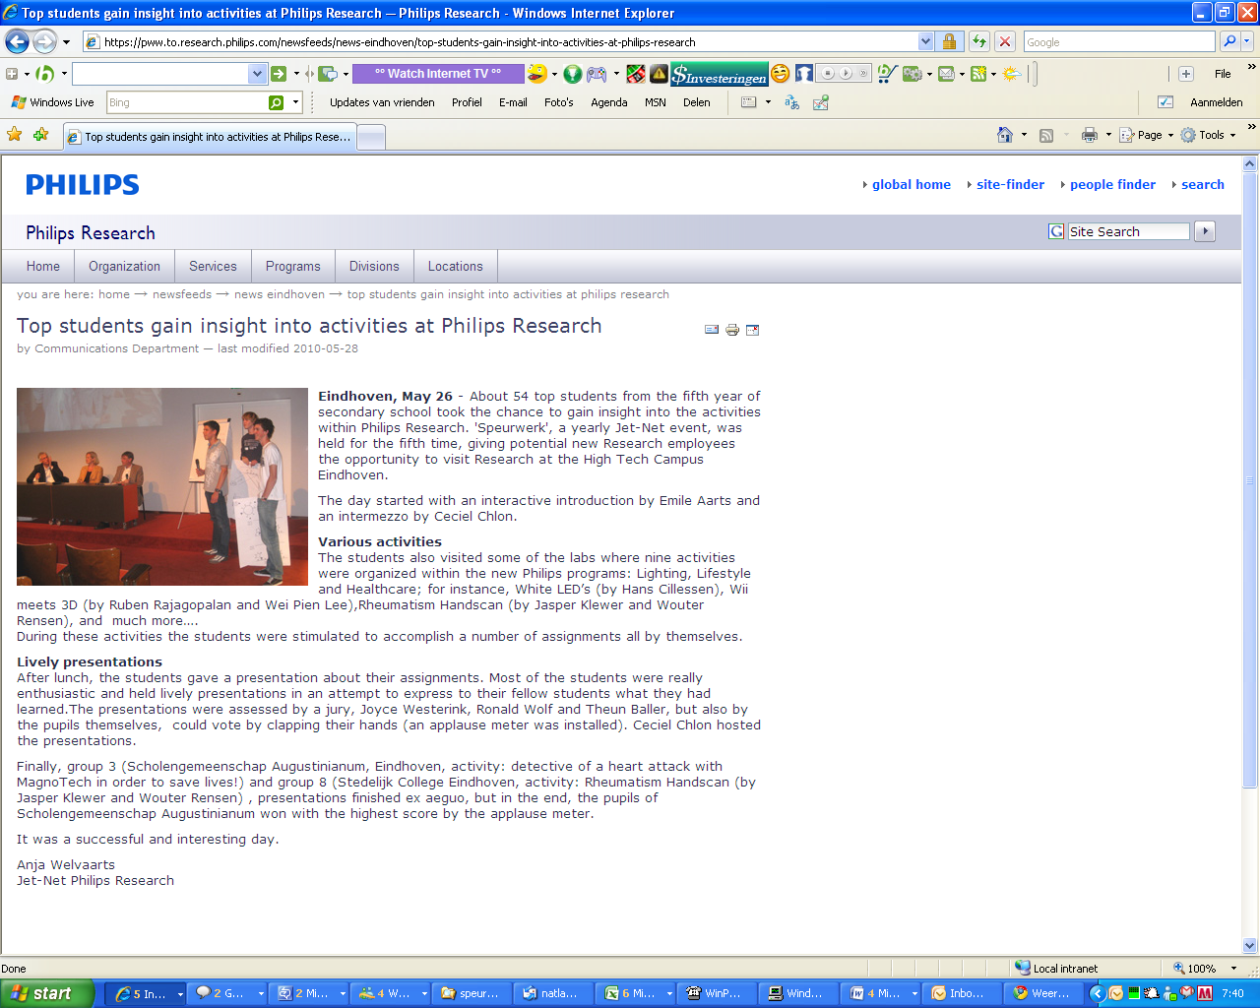
Task: Click Updates van vrienden in Windows Live toolbar
Action: [382, 102]
